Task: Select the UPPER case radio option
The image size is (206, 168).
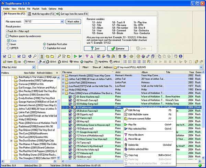Action: coord(8,48)
